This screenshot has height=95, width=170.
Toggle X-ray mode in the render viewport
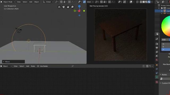click(137, 2)
